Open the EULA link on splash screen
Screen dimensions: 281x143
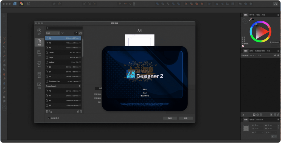click(145, 93)
